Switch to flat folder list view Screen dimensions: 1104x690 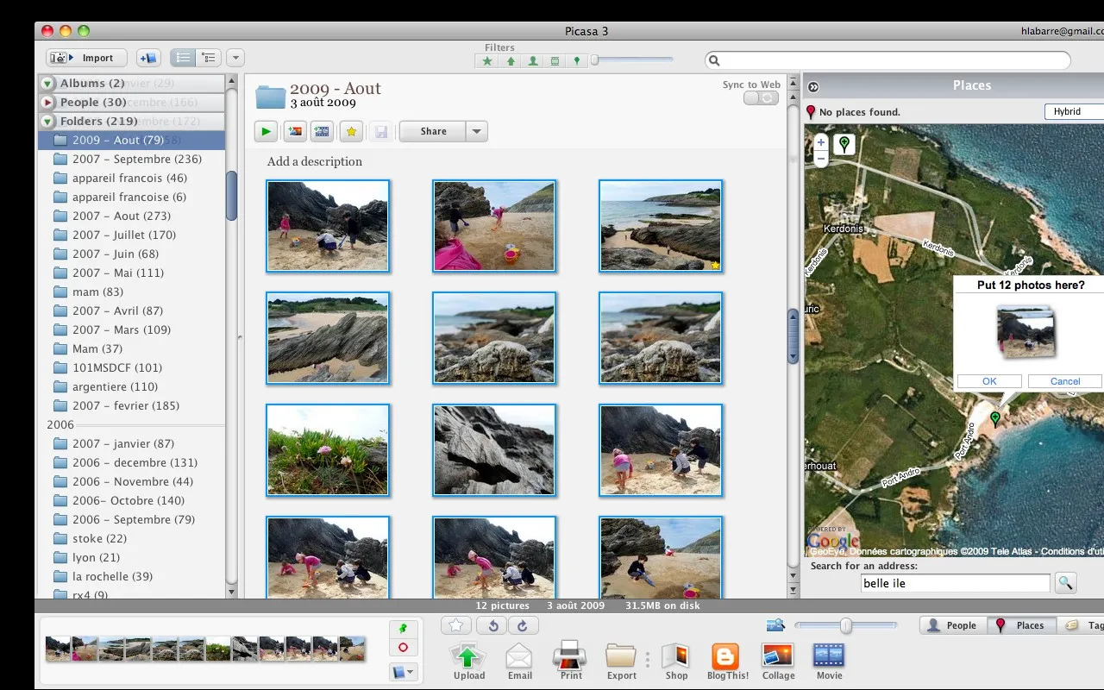pos(183,58)
